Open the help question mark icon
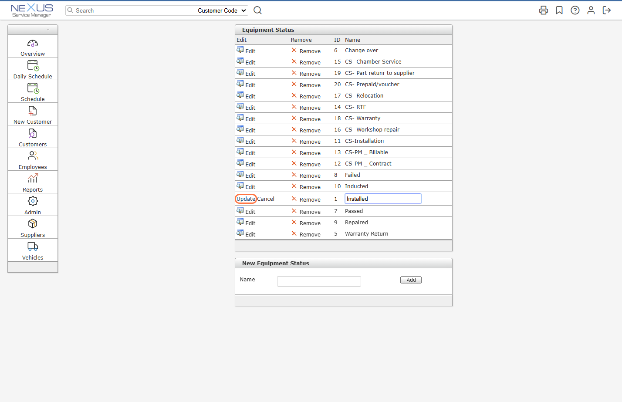 point(575,10)
